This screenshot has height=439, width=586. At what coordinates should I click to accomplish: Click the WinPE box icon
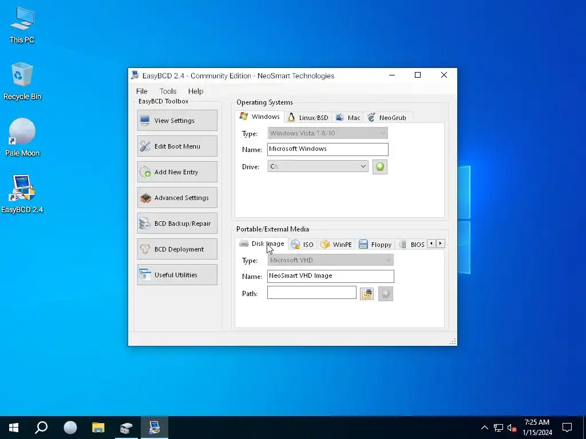pos(325,244)
